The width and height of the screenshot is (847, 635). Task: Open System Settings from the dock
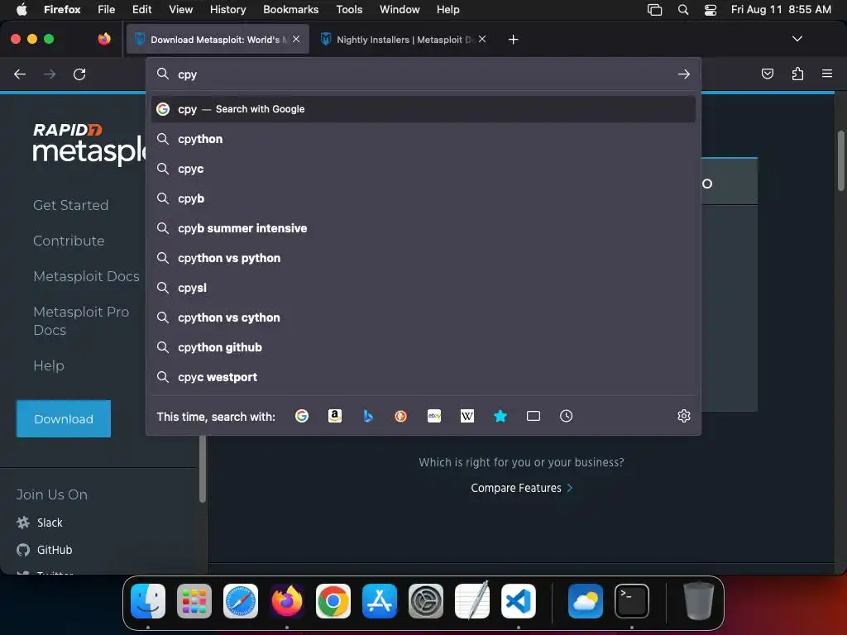click(426, 601)
